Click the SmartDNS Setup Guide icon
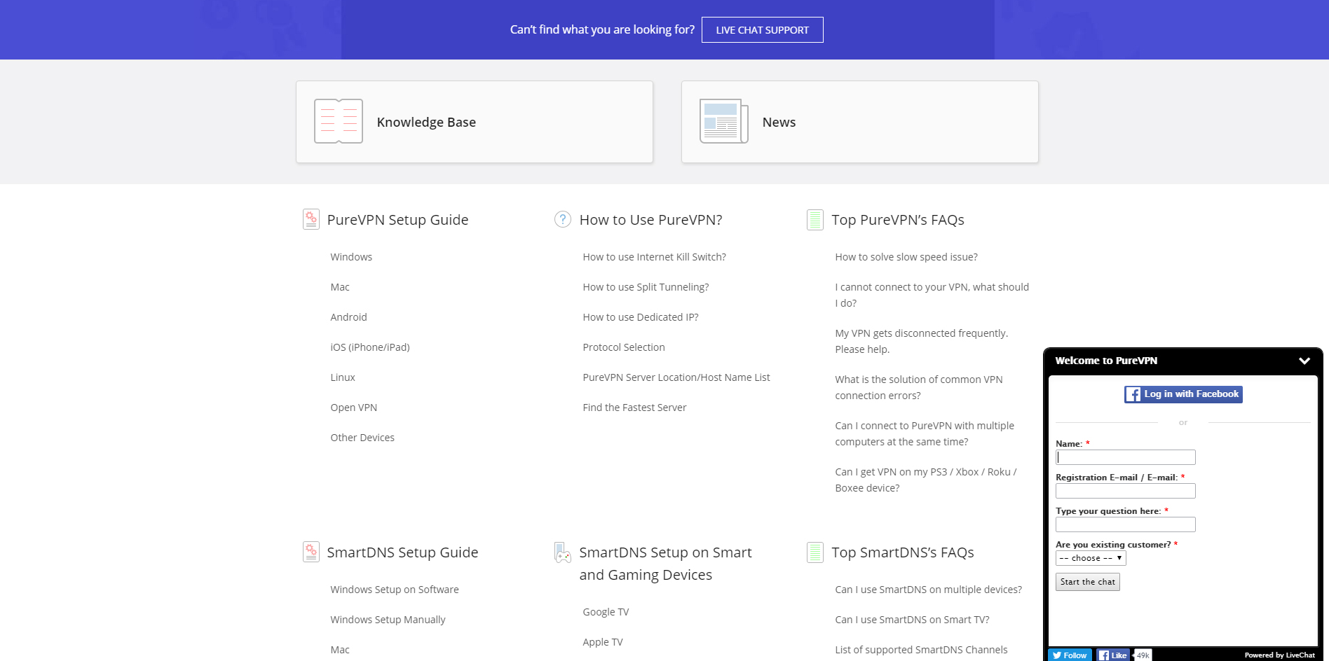 pyautogui.click(x=311, y=552)
